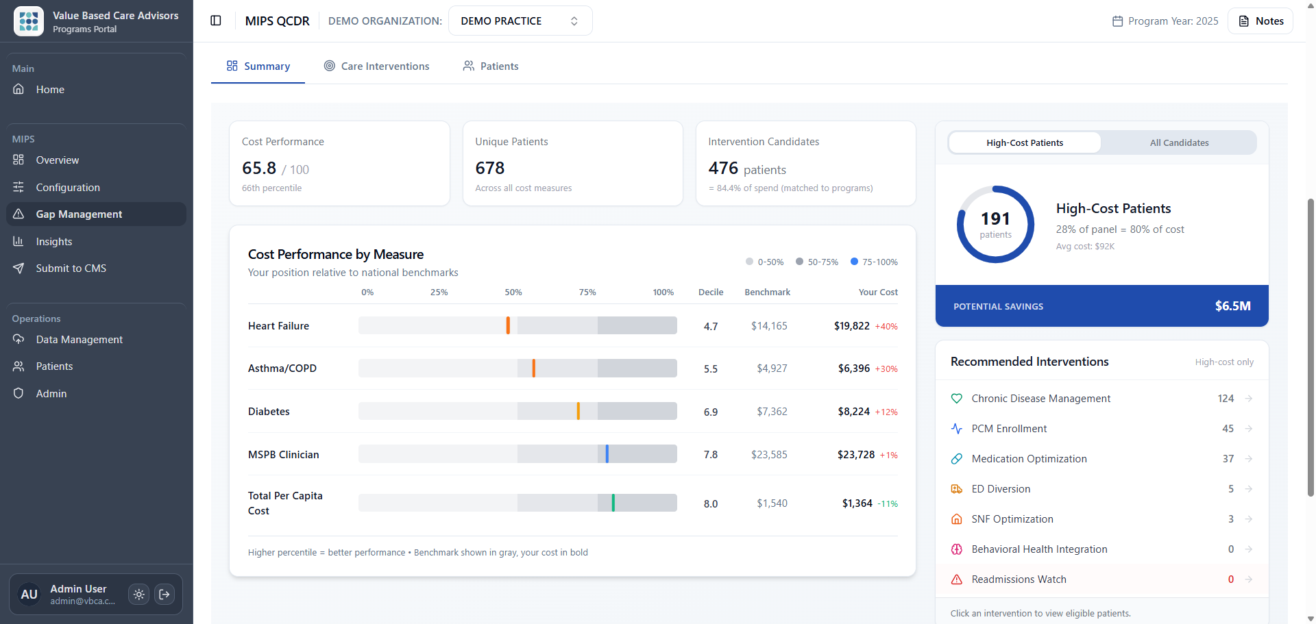Expand PCM Enrollment row arrow
Screen dimensions: 1316x624
(x=1248, y=429)
